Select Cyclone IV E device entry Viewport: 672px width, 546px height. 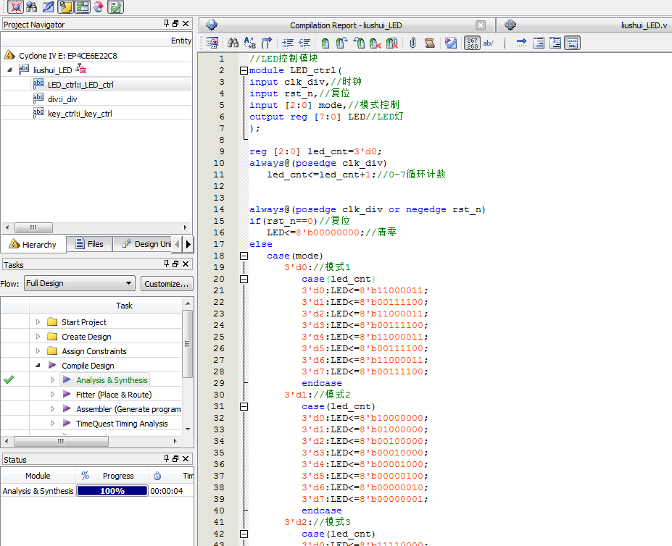pos(67,55)
